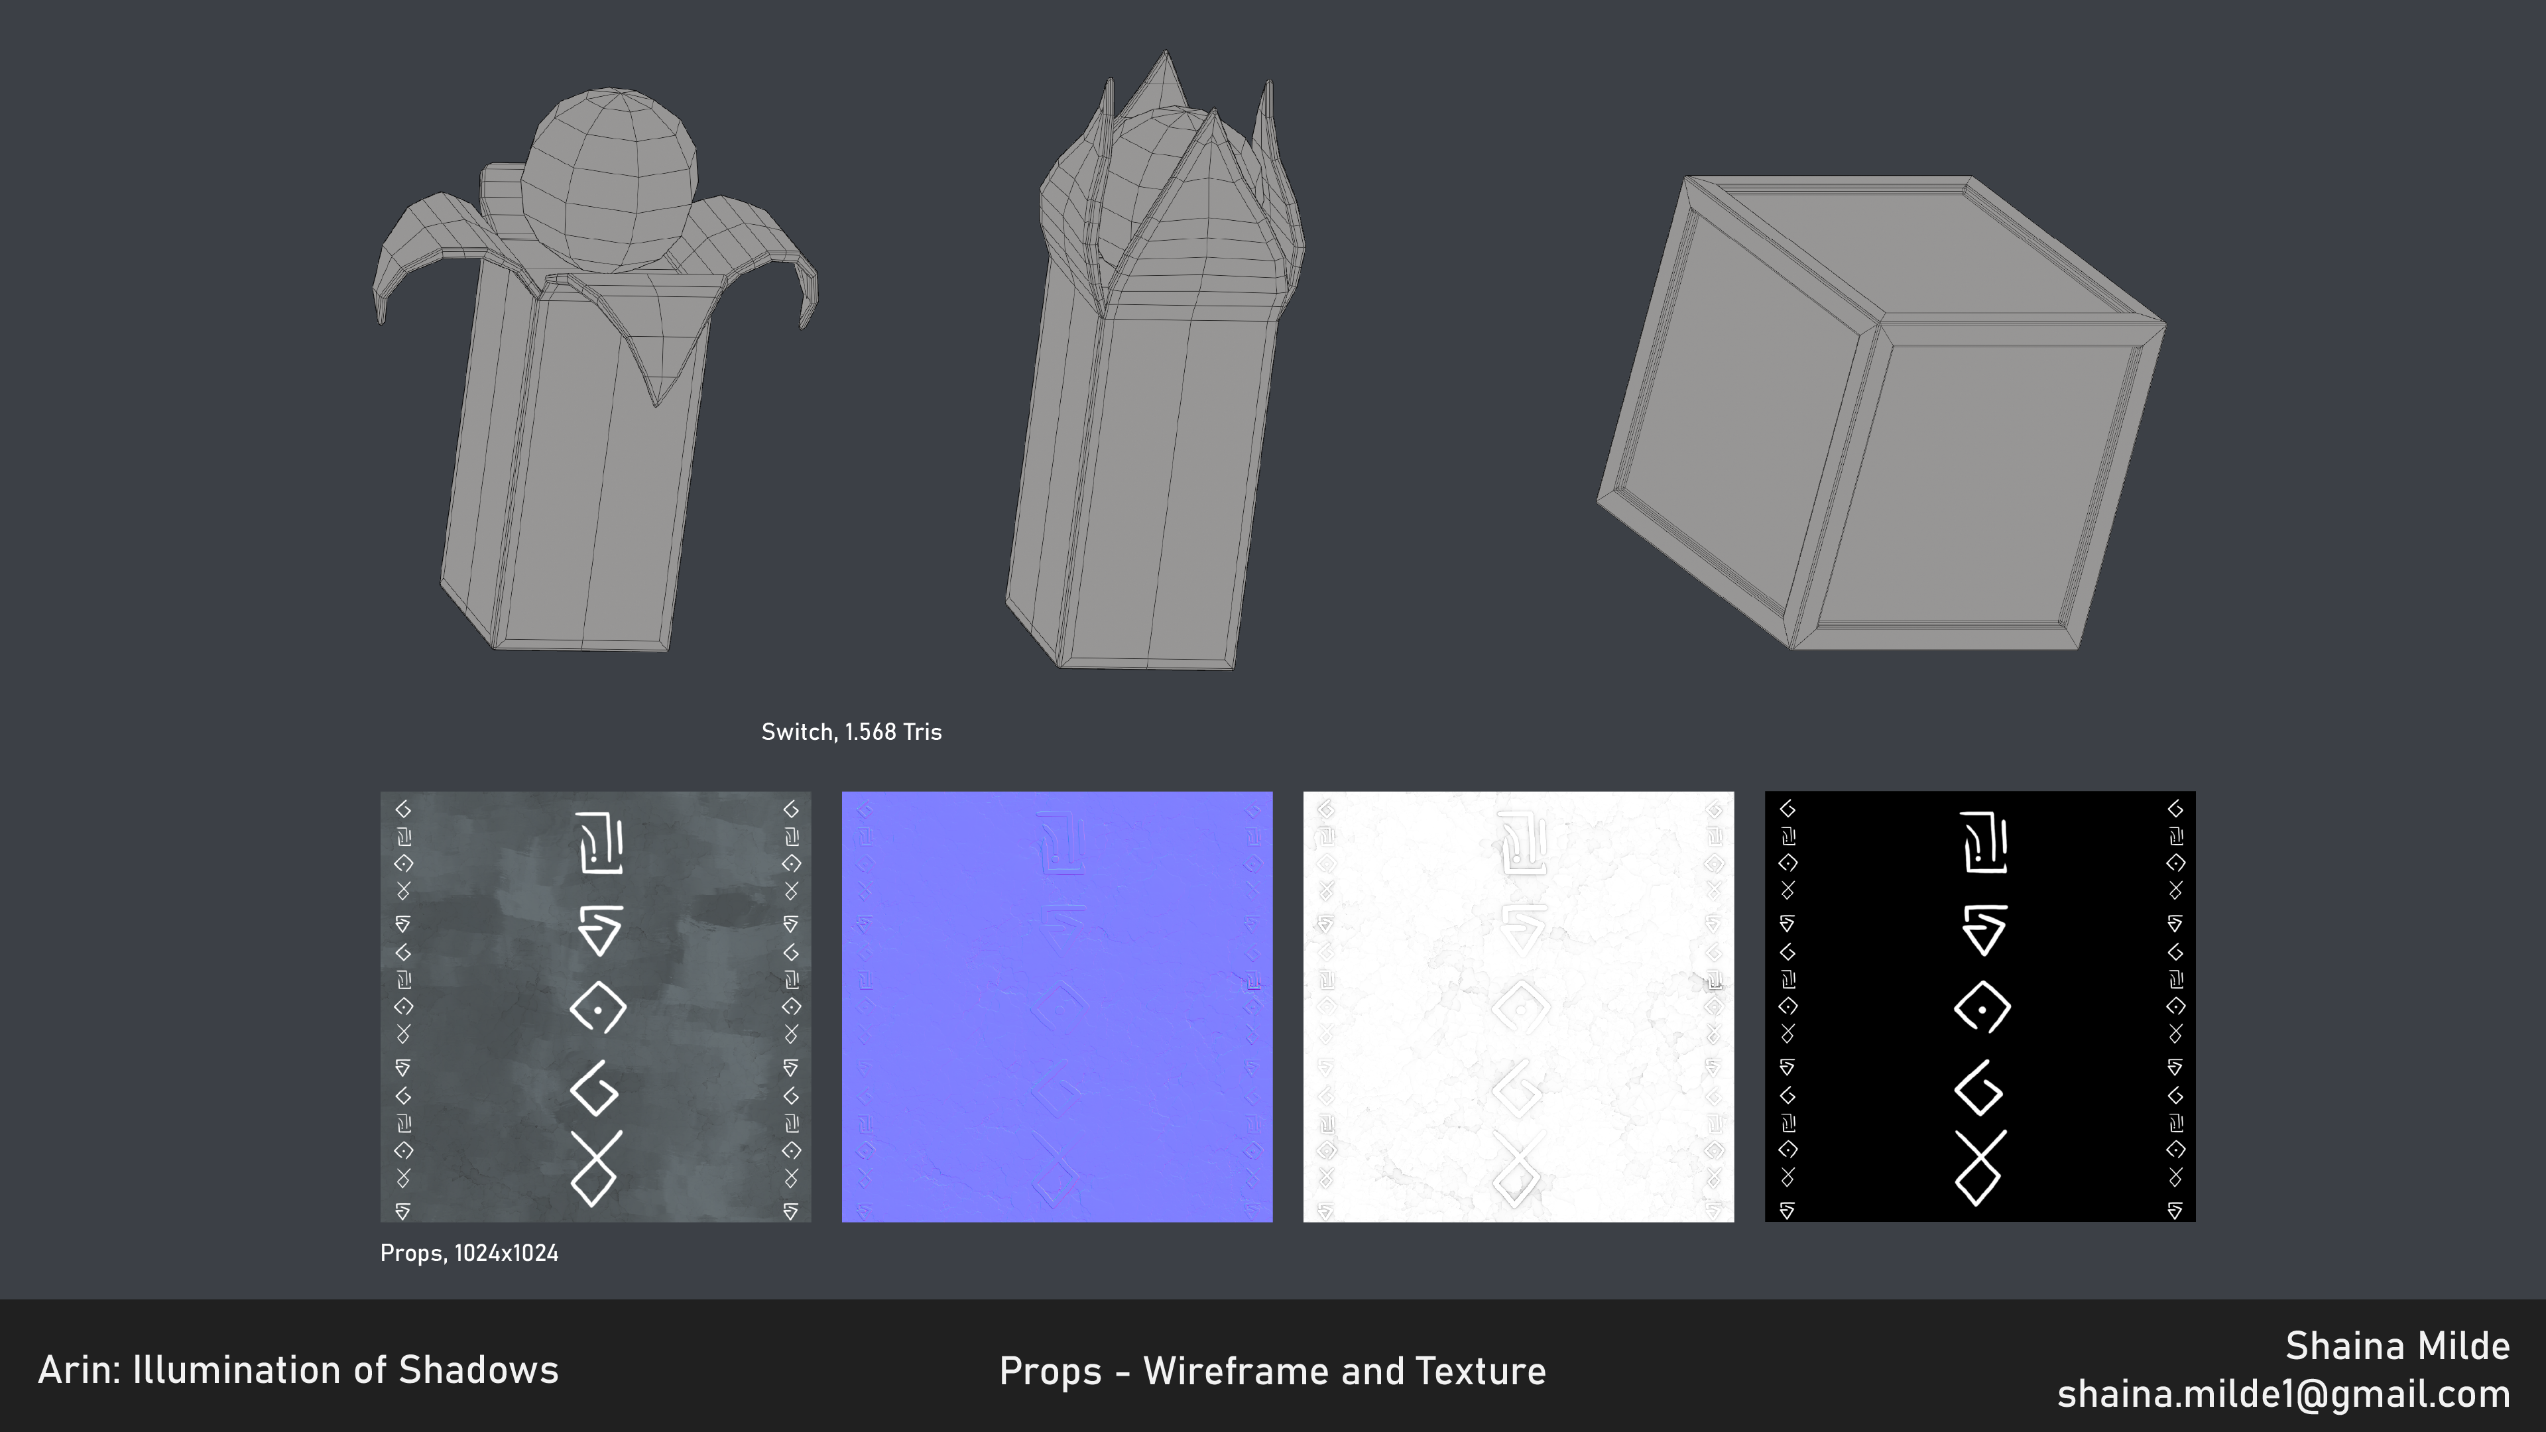This screenshot has height=1432, width=2546.
Task: Click the crossed diamond rune on albedo map
Action: tap(596, 1168)
